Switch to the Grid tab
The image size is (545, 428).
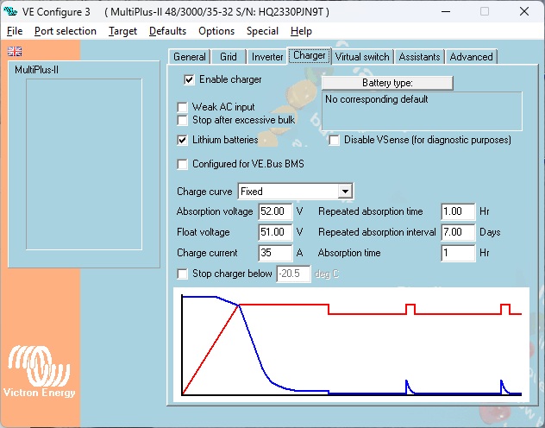click(229, 57)
